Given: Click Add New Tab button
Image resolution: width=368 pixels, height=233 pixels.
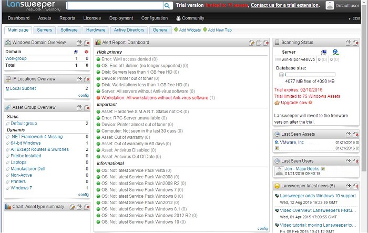Looking at the screenshot, I should click(217, 30).
